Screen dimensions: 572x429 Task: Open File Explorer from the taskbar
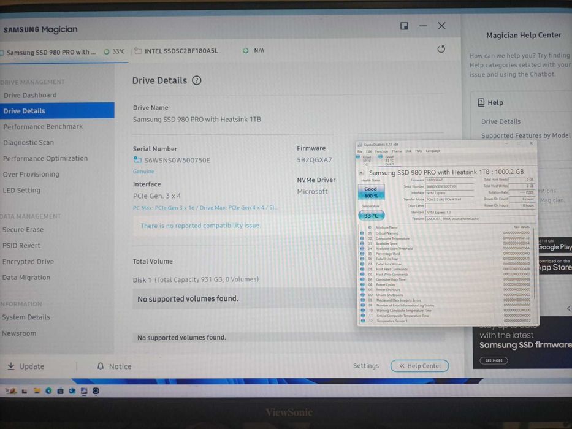37,391
